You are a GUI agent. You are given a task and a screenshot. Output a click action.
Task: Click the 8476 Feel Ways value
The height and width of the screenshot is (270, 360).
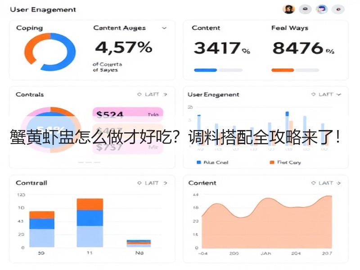click(303, 48)
